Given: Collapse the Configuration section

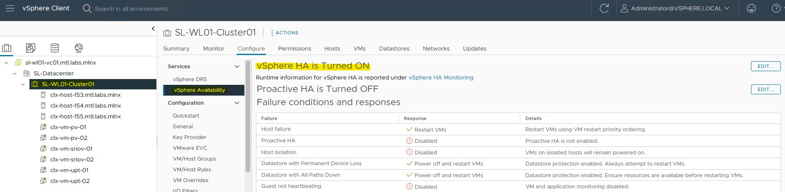Looking at the screenshot, I should click(x=237, y=103).
